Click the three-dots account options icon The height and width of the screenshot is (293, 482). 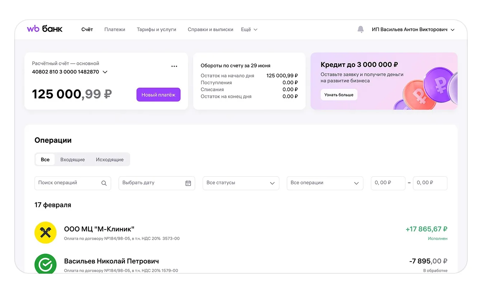click(174, 66)
